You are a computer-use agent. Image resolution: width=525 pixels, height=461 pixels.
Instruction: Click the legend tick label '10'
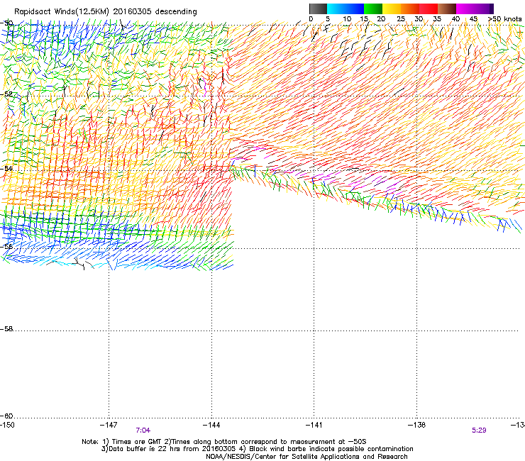[347, 19]
